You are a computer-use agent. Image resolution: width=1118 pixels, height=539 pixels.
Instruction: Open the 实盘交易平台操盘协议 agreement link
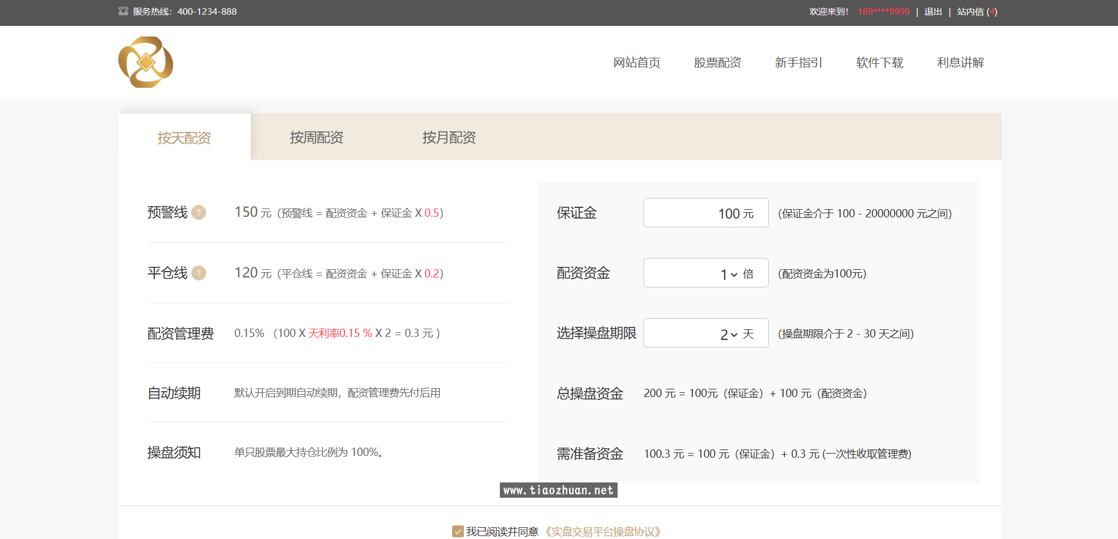tap(603, 531)
